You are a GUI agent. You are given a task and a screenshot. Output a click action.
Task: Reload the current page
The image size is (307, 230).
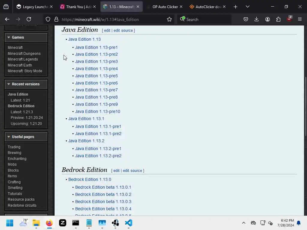click(x=29, y=19)
